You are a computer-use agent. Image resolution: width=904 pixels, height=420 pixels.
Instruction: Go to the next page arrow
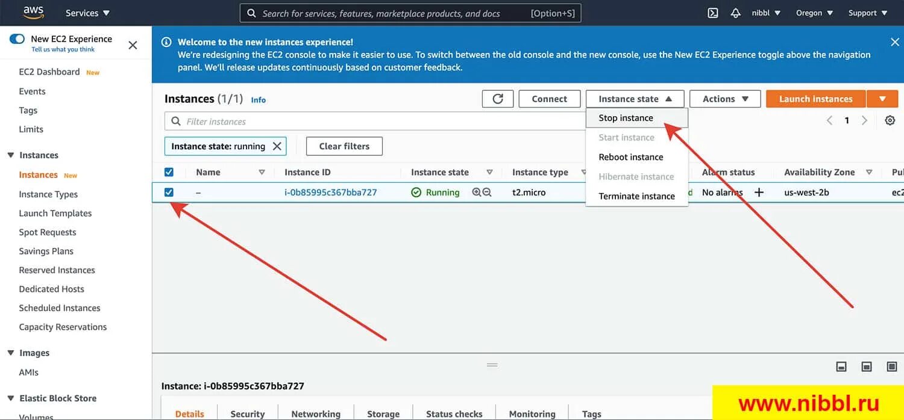coord(864,120)
